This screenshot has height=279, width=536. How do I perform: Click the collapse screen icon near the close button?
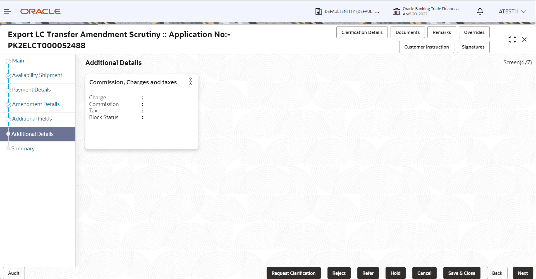(512, 39)
